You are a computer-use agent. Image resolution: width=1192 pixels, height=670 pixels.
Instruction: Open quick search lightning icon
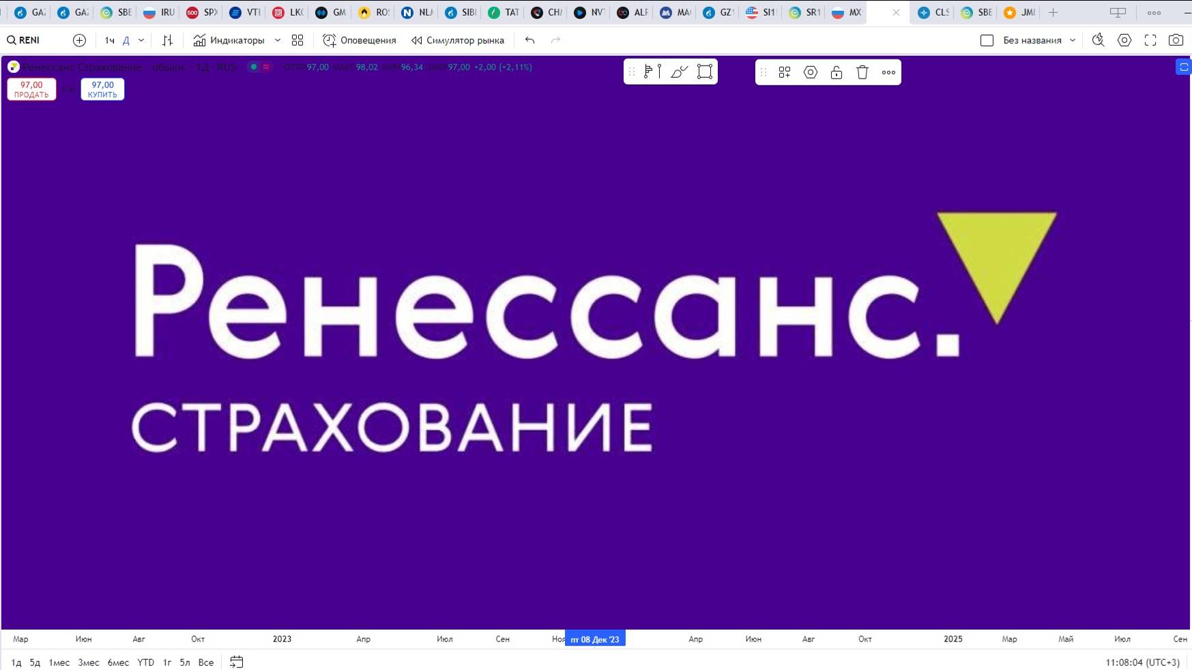1098,40
